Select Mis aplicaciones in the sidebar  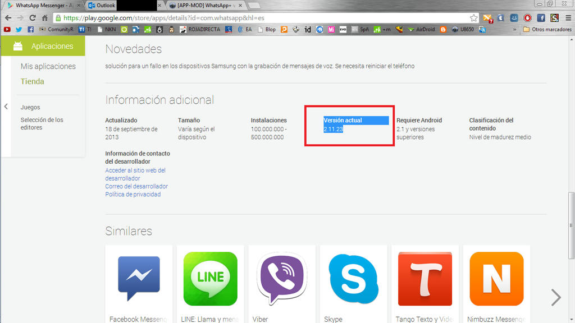coord(48,66)
